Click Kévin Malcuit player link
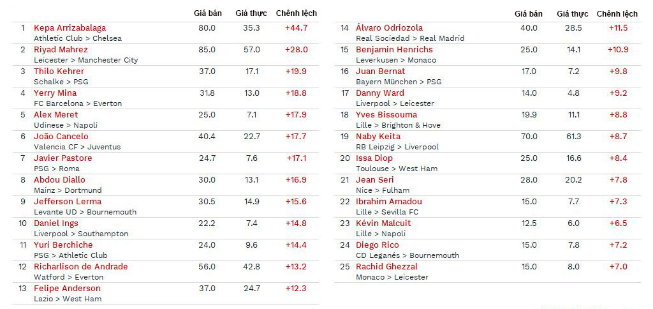 (383, 223)
